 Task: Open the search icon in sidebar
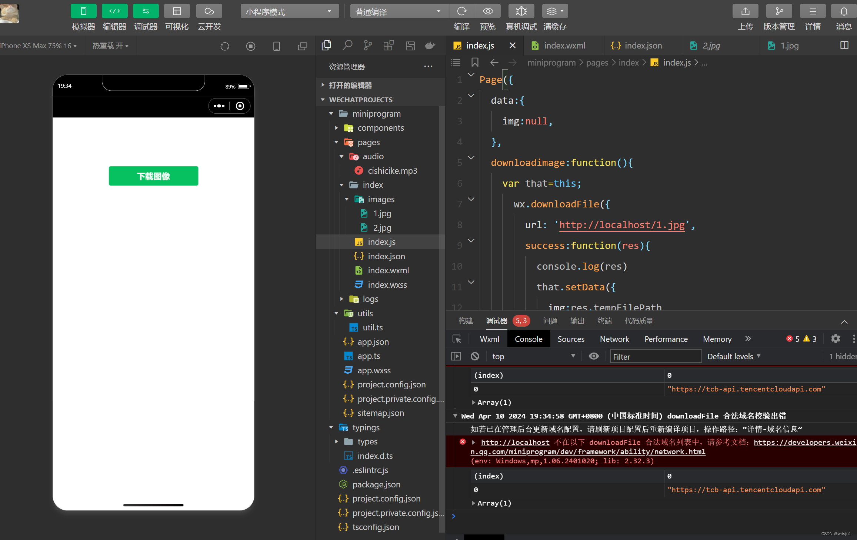coord(347,46)
